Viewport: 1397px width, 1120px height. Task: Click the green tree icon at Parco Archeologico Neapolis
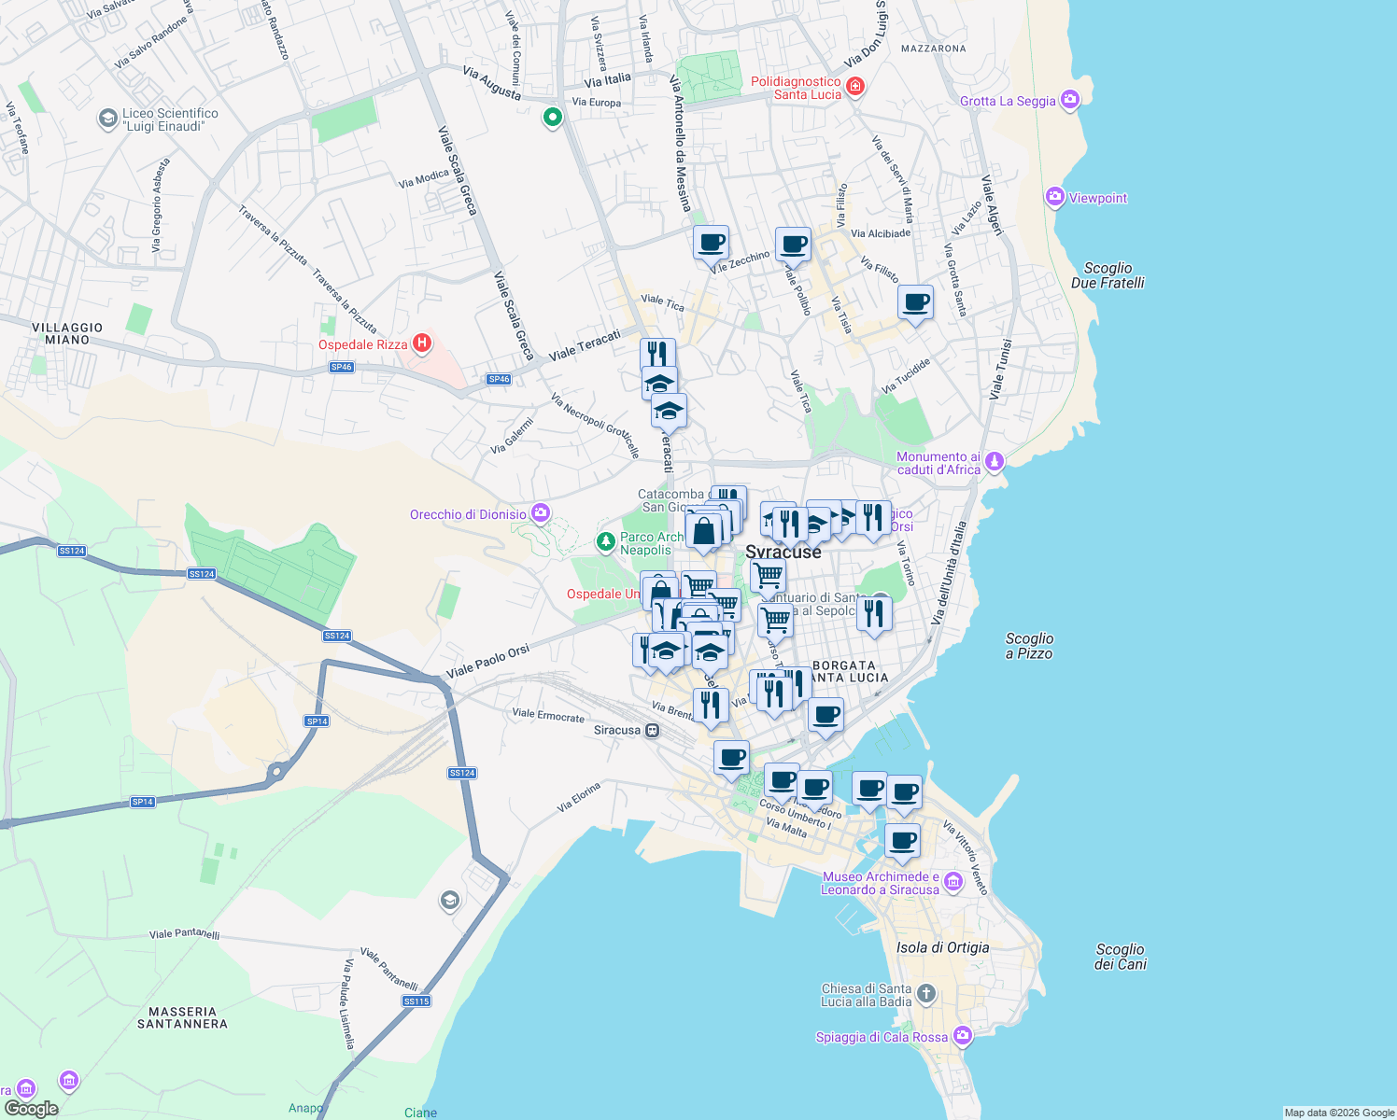pyautogui.click(x=607, y=539)
